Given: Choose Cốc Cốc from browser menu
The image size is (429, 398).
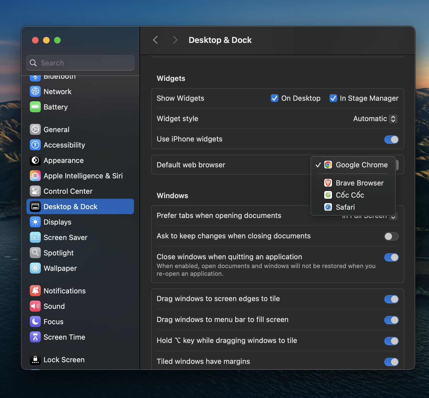Looking at the screenshot, I should click(353, 195).
